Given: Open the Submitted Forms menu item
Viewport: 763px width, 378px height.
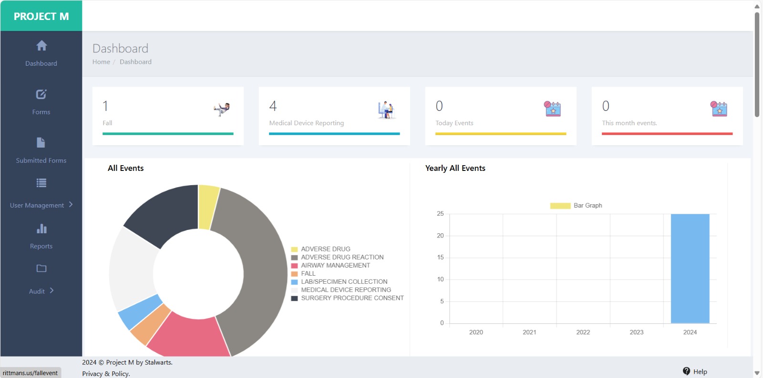Looking at the screenshot, I should (41, 160).
